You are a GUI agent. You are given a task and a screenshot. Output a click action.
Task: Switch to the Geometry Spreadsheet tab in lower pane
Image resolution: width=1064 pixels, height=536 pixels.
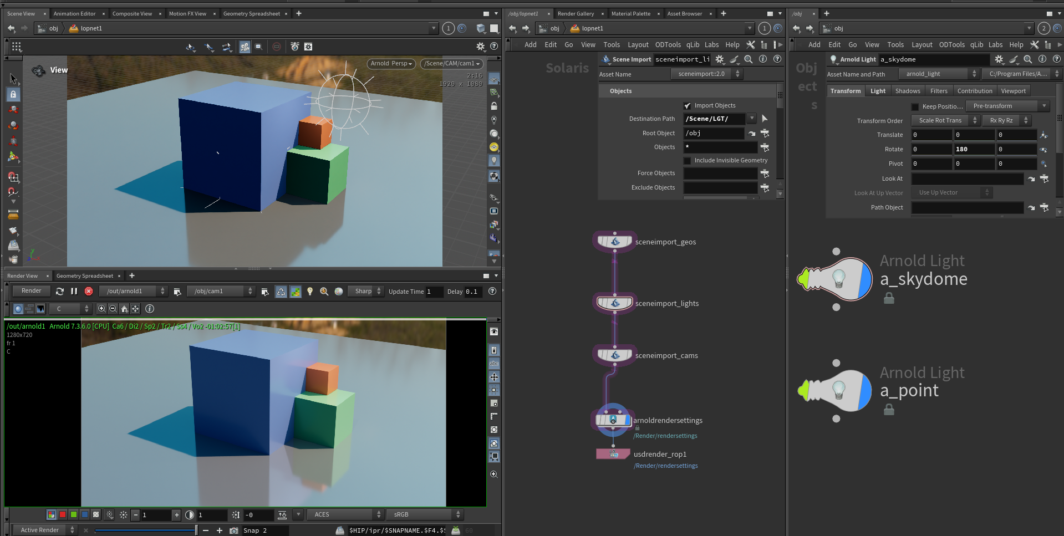pos(84,275)
